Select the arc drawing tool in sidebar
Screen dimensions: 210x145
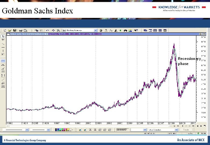[x=3, y=65]
